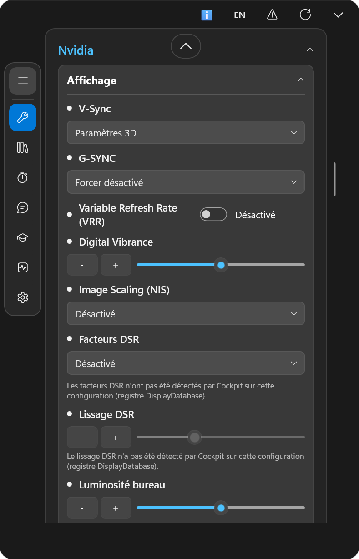Click the Digital Vibrance label
This screenshot has width=359, height=559.
pos(116,242)
